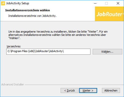Click the Installationsverzeichnis wählen heading
Image resolution: width=124 pixels, height=97 pixels.
tap(28, 10)
